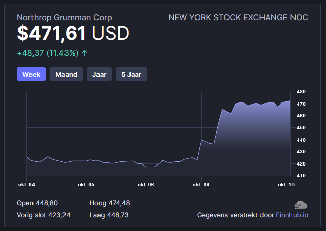Click the NEW YORK STOCK EXCHANGE NOC label

[238, 18]
